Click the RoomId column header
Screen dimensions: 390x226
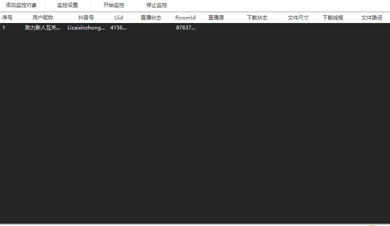185,18
